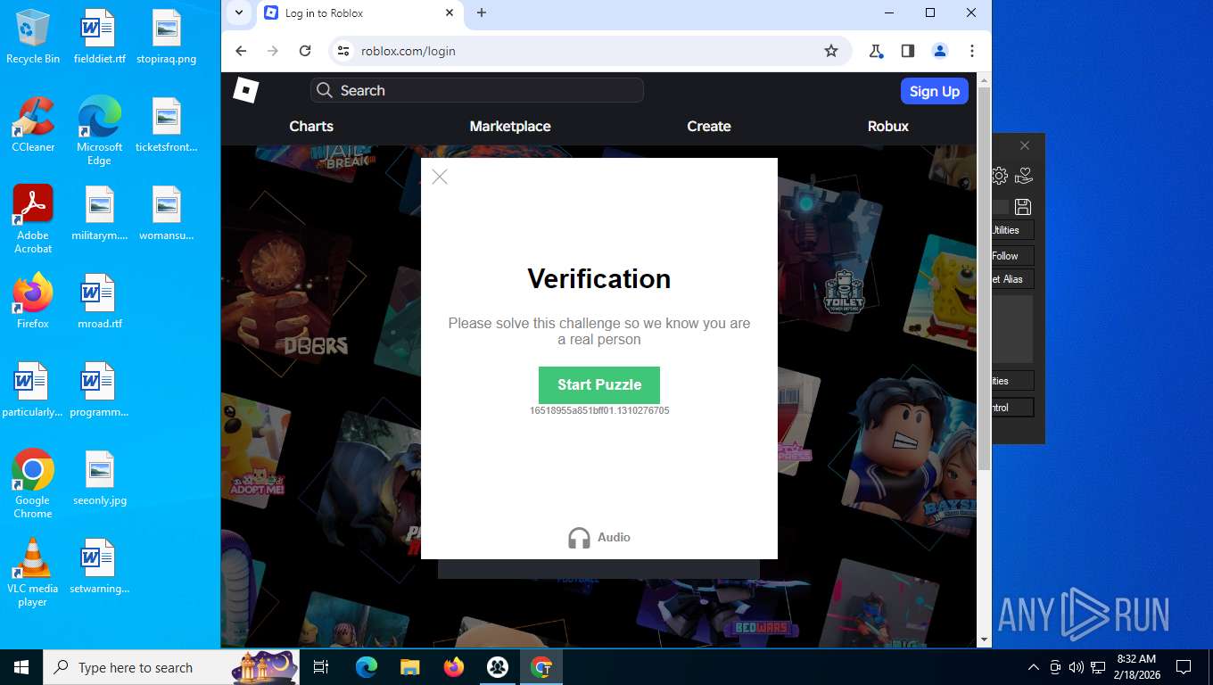The width and height of the screenshot is (1213, 685).
Task: Close the Verification dialog with the X
Action: pyautogui.click(x=440, y=177)
